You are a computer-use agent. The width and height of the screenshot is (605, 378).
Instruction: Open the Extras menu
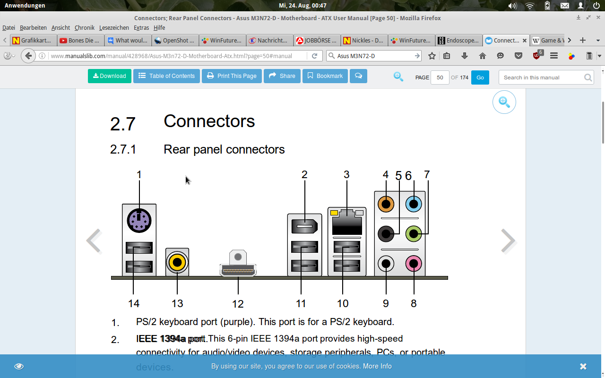[141, 28]
